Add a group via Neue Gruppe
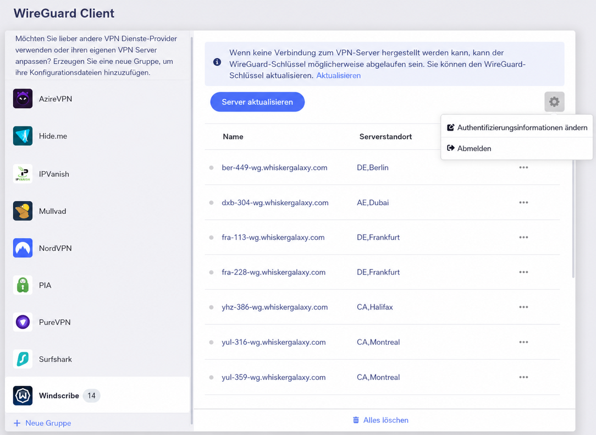Viewport: 596px width, 435px height. pyautogui.click(x=42, y=423)
